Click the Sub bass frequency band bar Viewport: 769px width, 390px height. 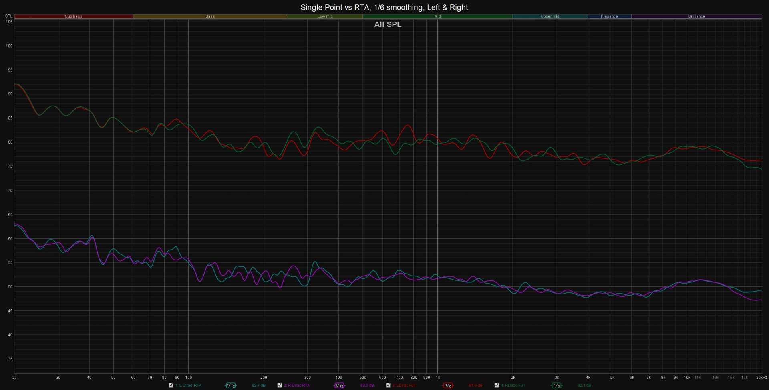click(x=74, y=16)
